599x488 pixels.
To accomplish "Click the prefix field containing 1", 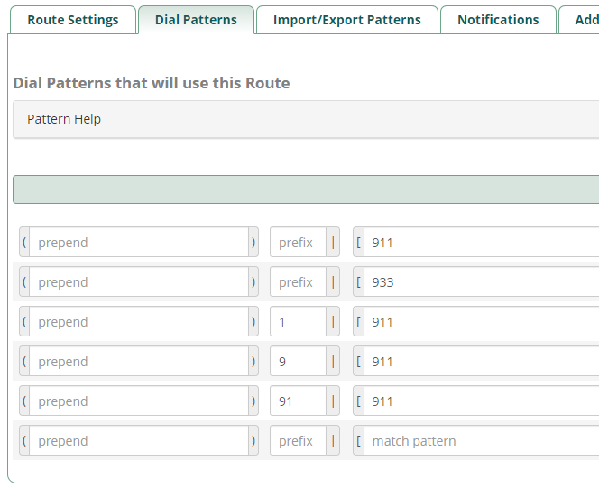I will [x=298, y=321].
